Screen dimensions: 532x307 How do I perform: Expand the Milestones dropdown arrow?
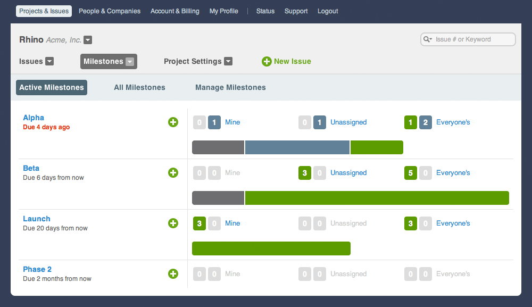tap(130, 62)
